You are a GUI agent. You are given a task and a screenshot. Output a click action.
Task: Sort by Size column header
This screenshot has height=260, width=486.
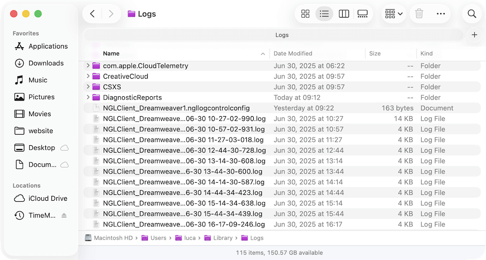point(375,53)
